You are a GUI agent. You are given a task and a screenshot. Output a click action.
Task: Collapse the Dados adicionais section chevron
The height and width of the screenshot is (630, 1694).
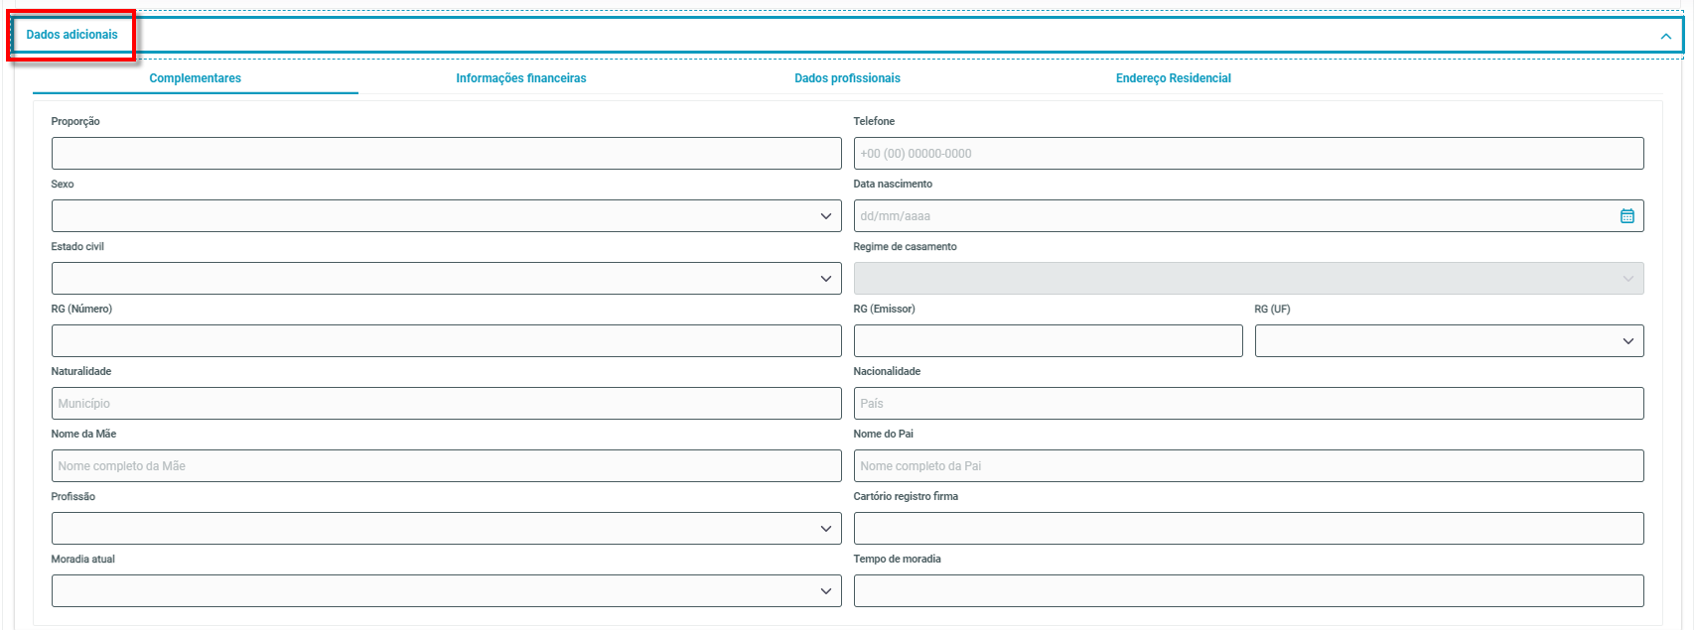1665,37
